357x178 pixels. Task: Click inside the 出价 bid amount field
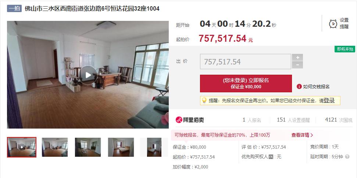coord(246,62)
